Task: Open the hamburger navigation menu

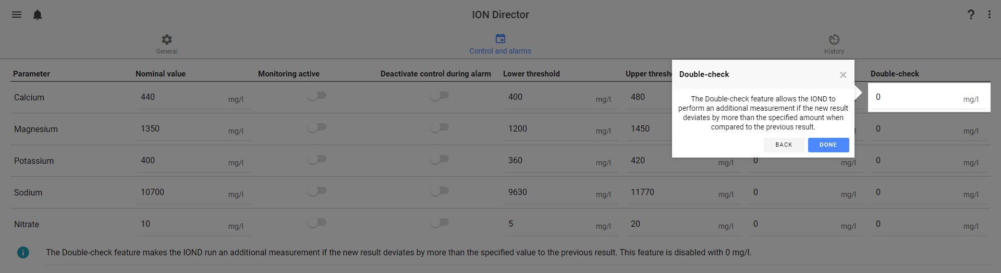Action: pyautogui.click(x=17, y=15)
